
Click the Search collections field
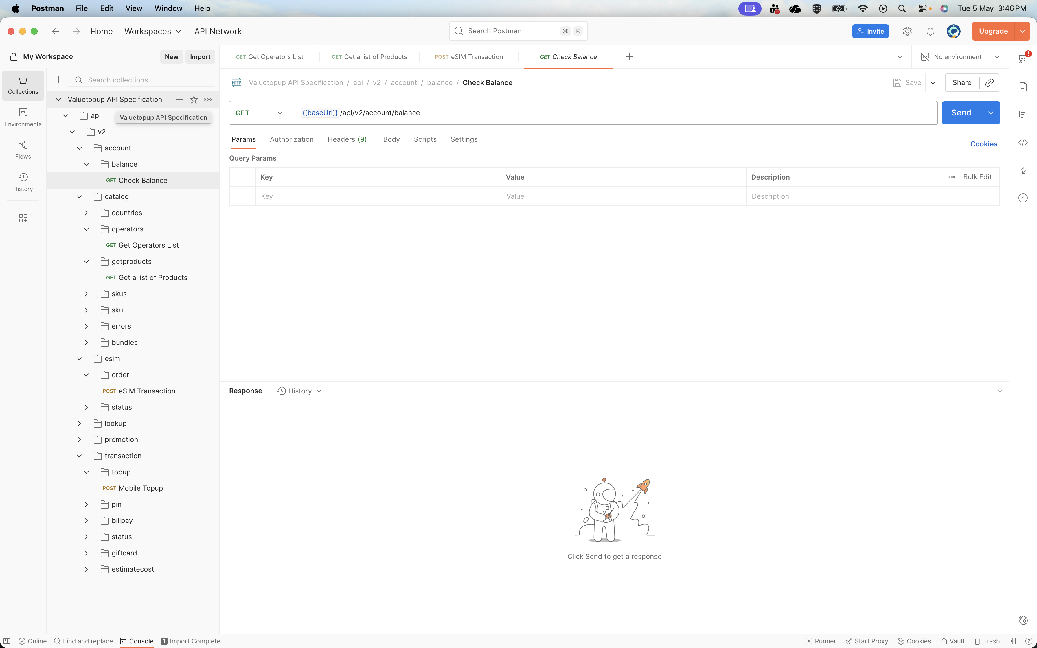(x=141, y=80)
